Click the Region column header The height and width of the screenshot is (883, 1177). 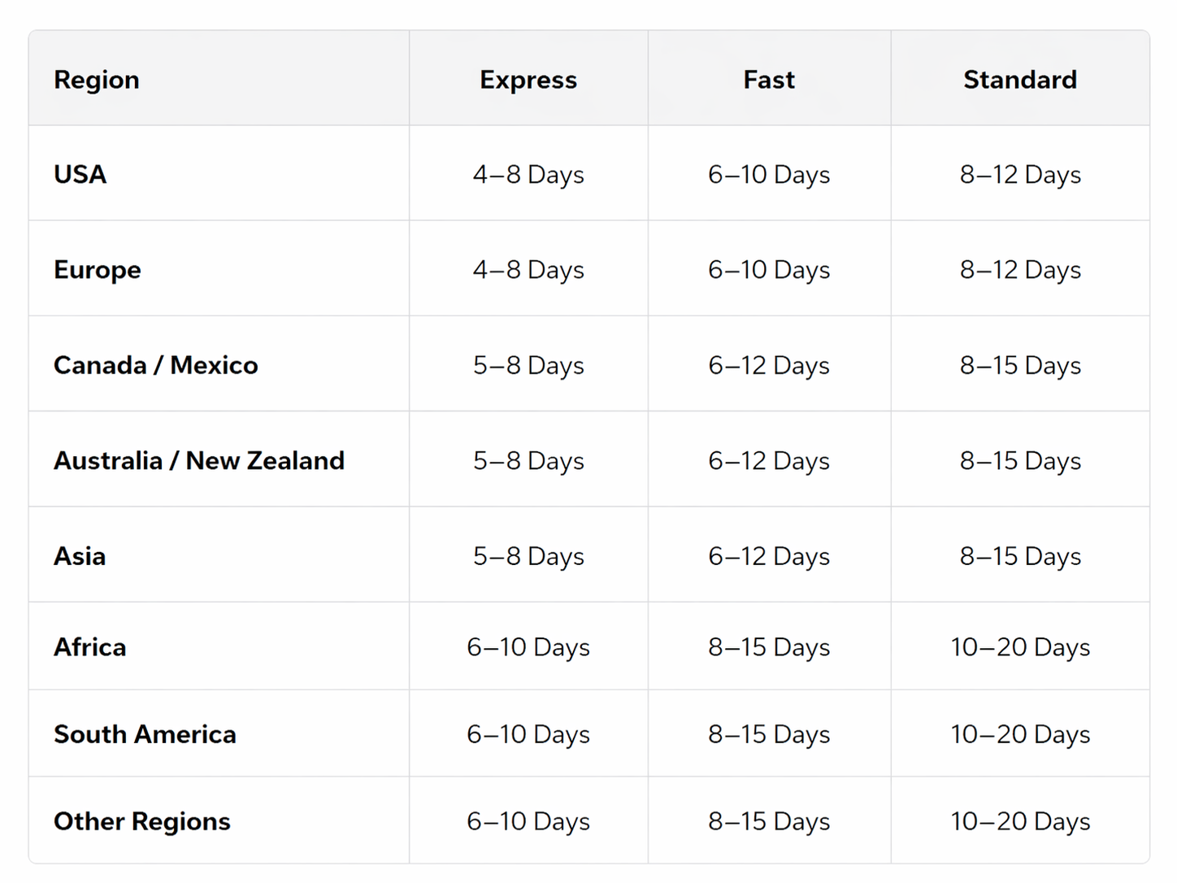coord(97,80)
